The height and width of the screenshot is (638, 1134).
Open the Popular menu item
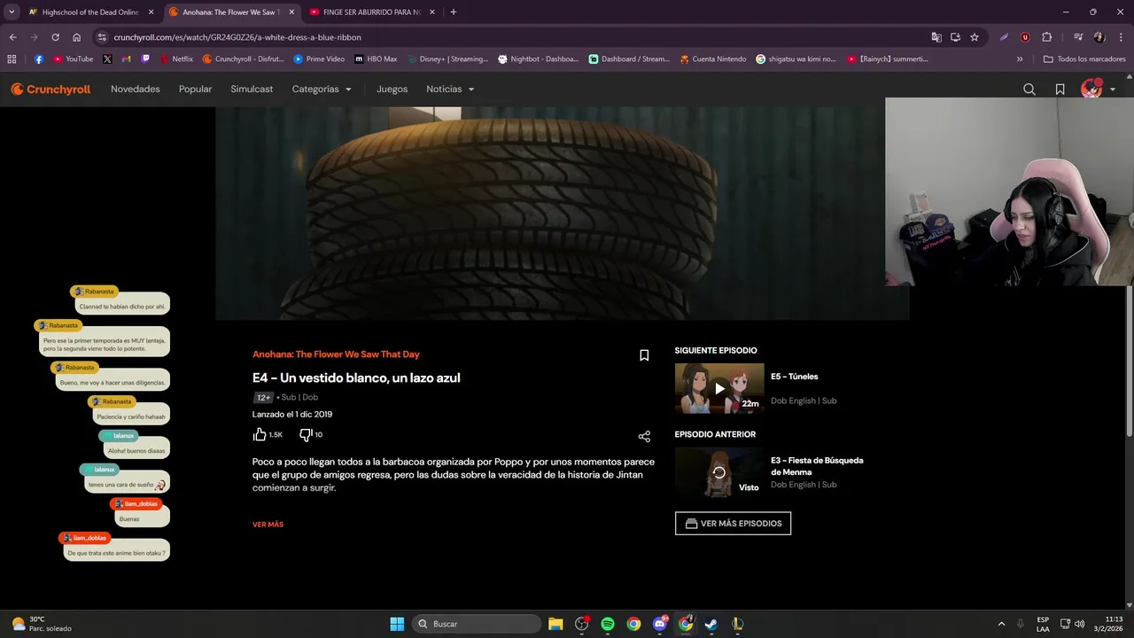(195, 89)
